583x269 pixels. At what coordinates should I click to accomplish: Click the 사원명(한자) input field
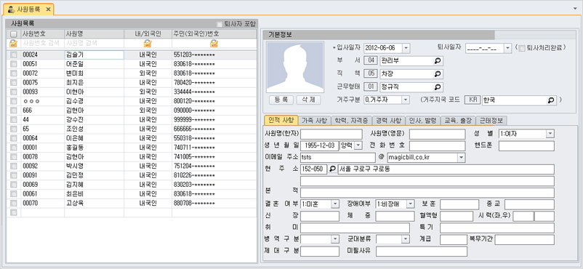[331, 134]
